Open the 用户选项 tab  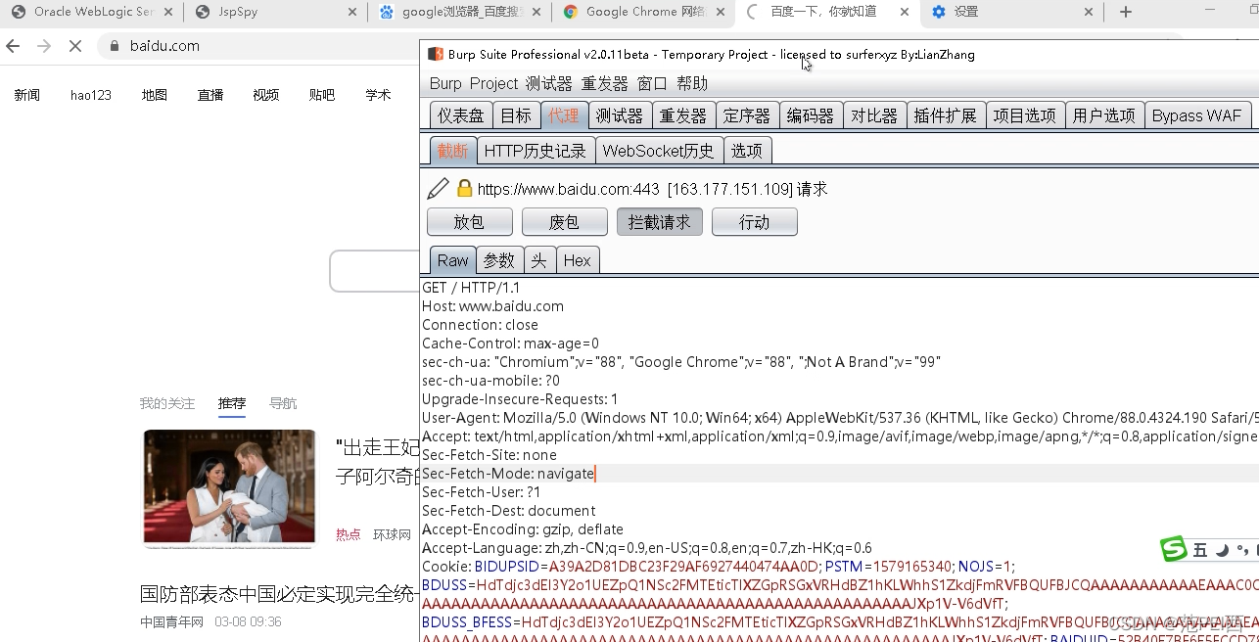click(x=1104, y=115)
